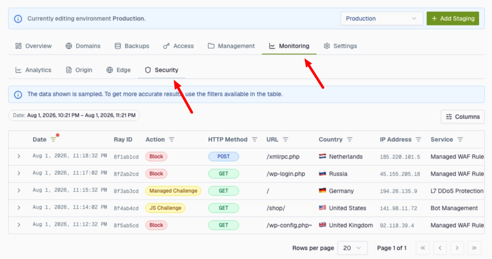Viewport: 492px width, 259px height.
Task: Open the Backups tab
Action: click(x=132, y=46)
